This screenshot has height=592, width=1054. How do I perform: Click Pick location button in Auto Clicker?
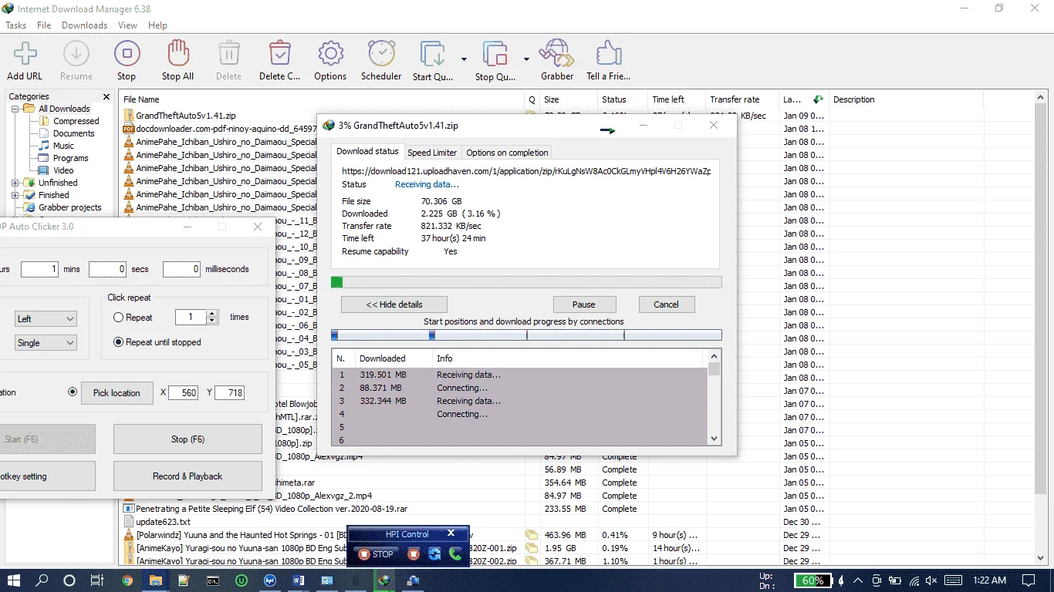[117, 392]
